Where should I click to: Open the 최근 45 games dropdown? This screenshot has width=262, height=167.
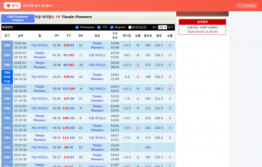click(163, 27)
